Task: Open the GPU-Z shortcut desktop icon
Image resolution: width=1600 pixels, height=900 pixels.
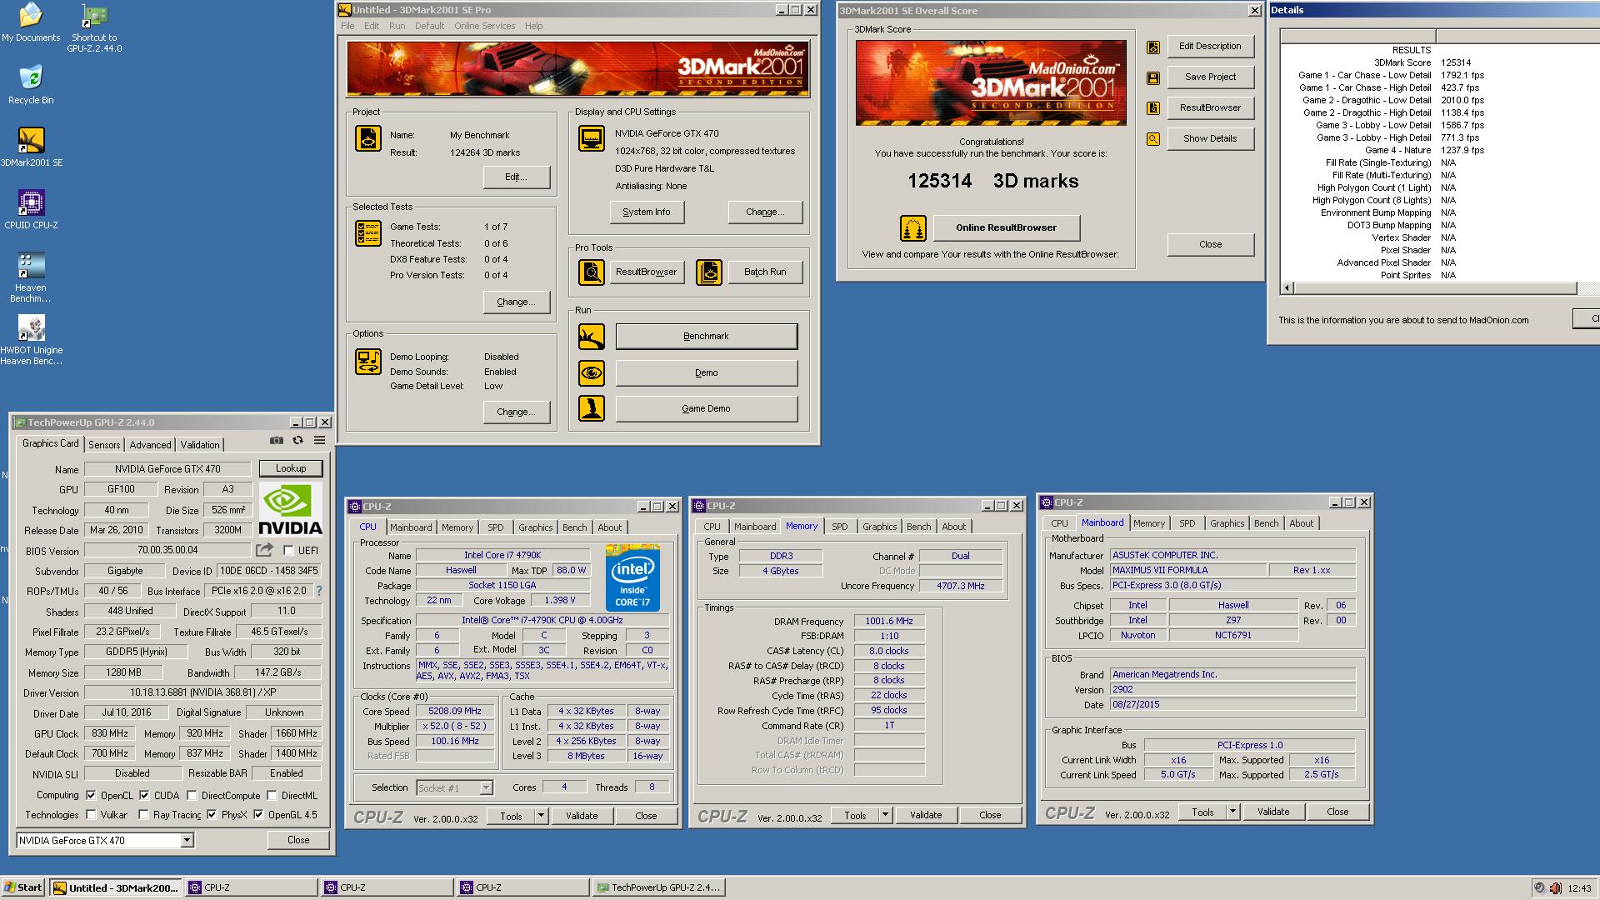Action: (x=94, y=27)
